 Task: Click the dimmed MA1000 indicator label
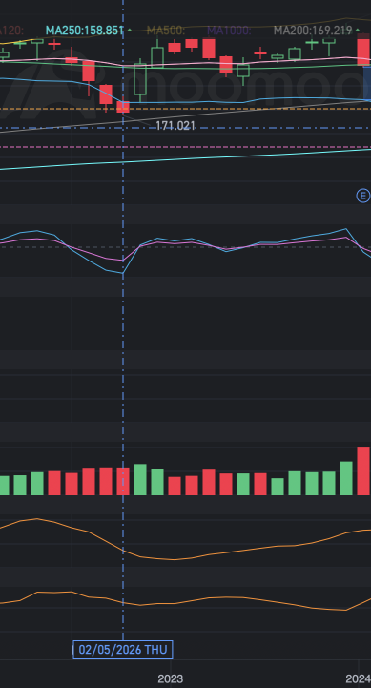229,31
